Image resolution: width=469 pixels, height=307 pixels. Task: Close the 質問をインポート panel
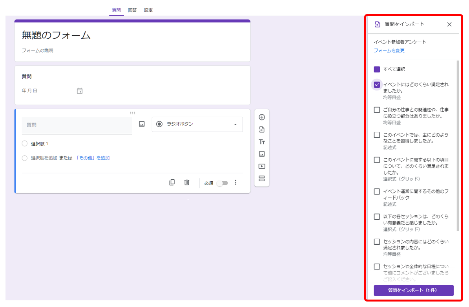point(449,24)
